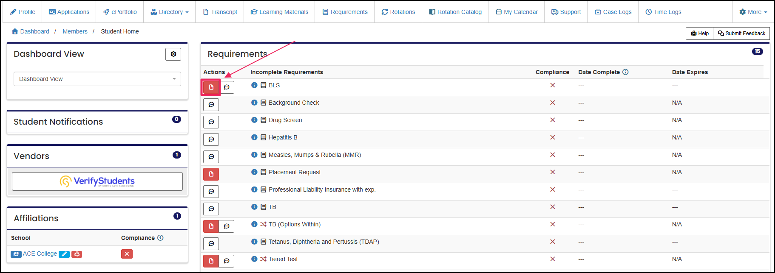The height and width of the screenshot is (273, 775).
Task: Click red document icon for Placement Request
Action: (211, 174)
